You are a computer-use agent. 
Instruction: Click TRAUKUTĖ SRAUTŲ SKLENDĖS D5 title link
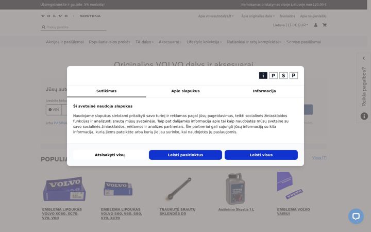coord(177,211)
